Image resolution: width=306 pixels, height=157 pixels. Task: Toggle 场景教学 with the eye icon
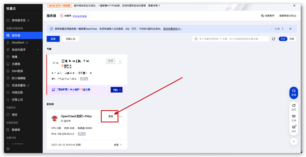point(267,16)
